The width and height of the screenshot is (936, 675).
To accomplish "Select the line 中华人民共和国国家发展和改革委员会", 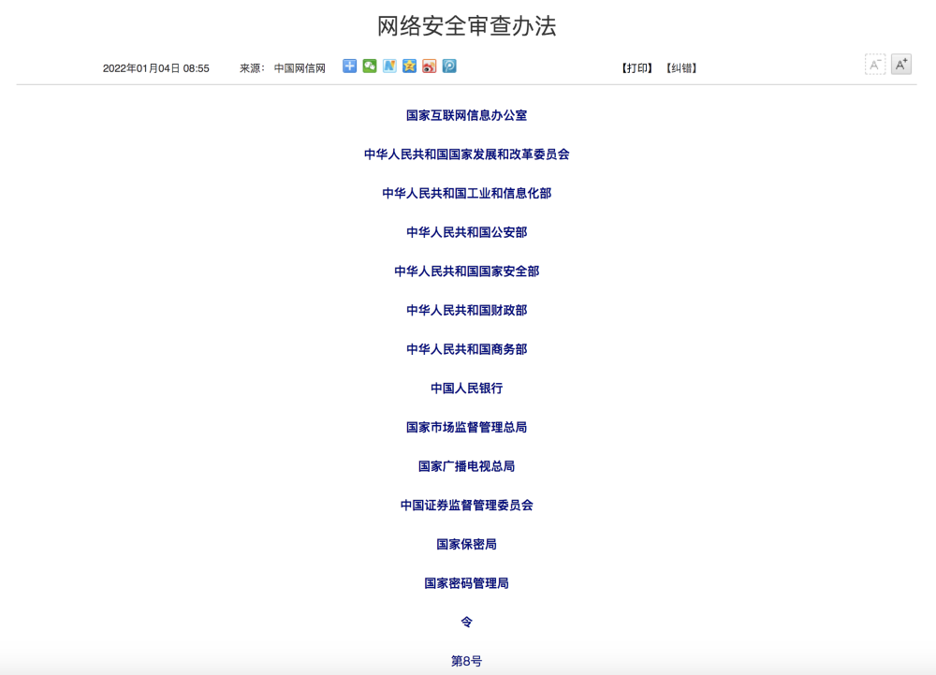I will click(467, 154).
